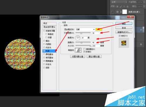Click the 新建样式(W)... button
The height and width of the screenshot is (107, 146).
point(124,32)
